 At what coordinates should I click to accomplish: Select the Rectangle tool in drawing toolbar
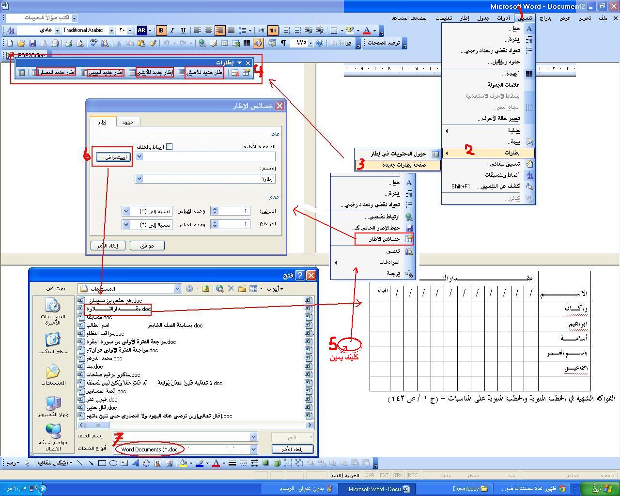click(102, 463)
